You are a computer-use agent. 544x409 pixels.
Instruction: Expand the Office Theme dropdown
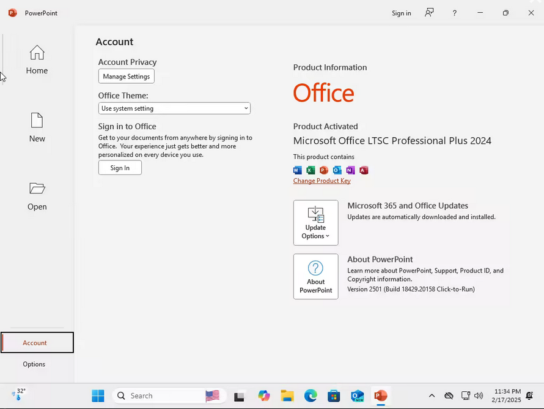[174, 108]
